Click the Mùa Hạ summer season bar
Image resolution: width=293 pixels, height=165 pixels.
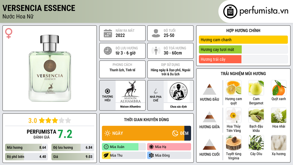point(169,147)
